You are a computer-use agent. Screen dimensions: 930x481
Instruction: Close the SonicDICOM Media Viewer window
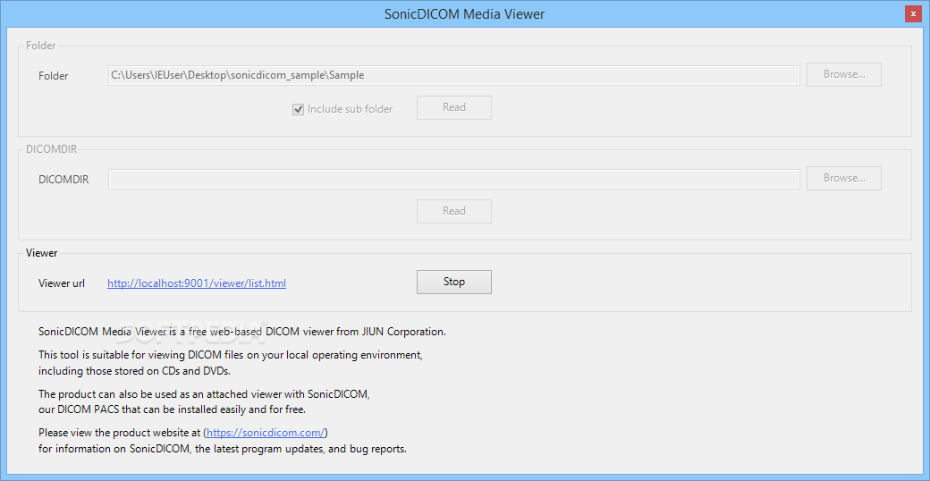coord(912,13)
